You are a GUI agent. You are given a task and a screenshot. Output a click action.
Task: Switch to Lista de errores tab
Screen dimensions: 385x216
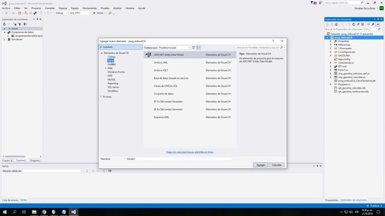pos(10,200)
